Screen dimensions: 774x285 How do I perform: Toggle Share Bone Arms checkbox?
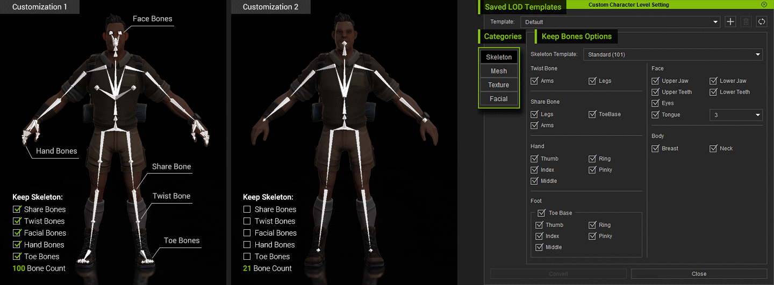[x=534, y=125]
